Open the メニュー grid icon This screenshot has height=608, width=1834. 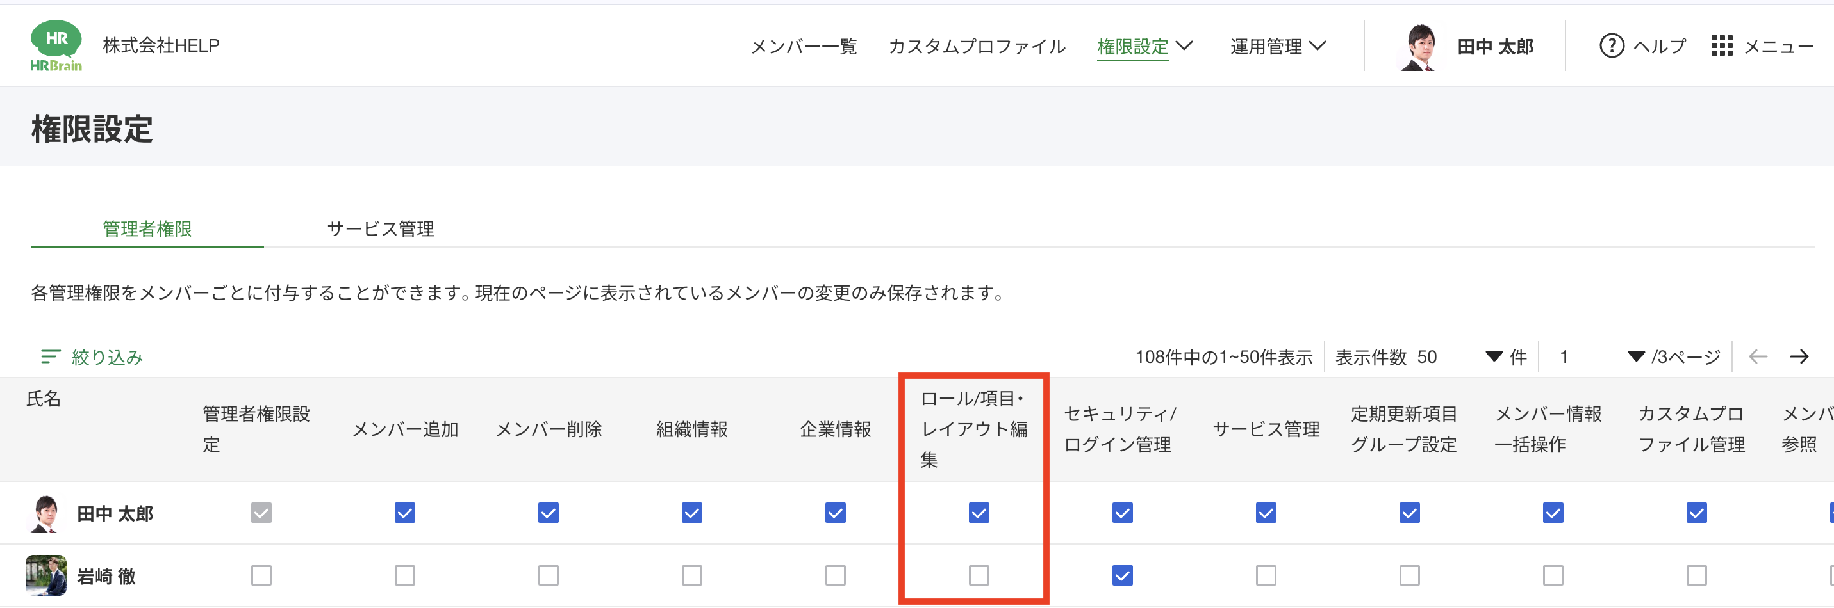tap(1721, 46)
